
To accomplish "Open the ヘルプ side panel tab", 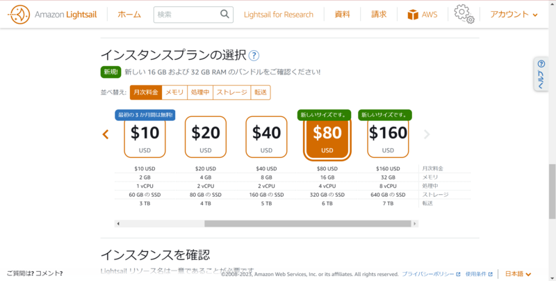I will coord(541,74).
